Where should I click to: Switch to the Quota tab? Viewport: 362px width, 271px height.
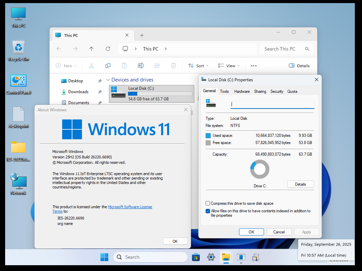292,91
